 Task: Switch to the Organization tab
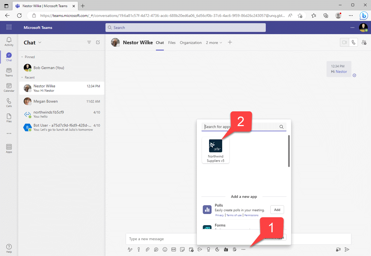[191, 43]
